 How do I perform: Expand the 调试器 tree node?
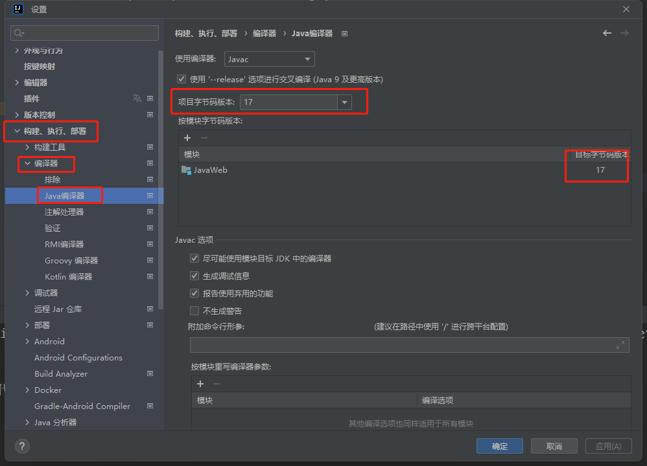click(27, 293)
